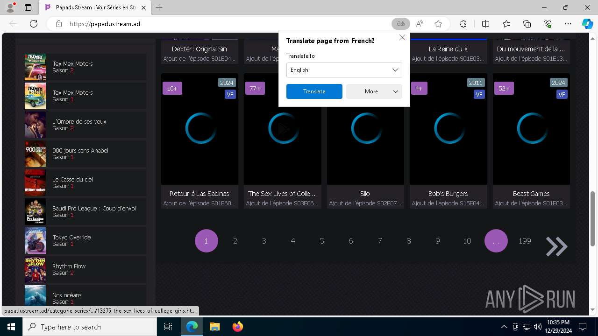Click the La Reine du X title
598x336 pixels.
pos(448,49)
